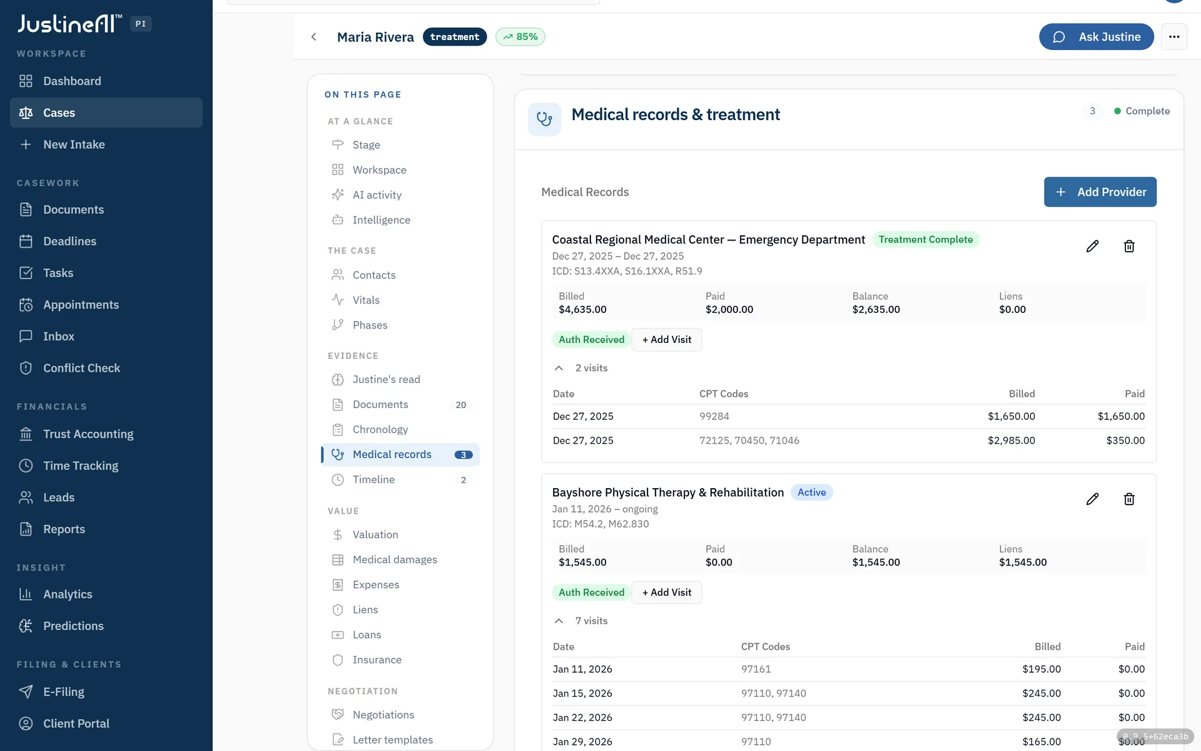The image size is (1201, 751).
Task: Edit the Coastal Regional Medical Center provider
Action: (x=1092, y=247)
